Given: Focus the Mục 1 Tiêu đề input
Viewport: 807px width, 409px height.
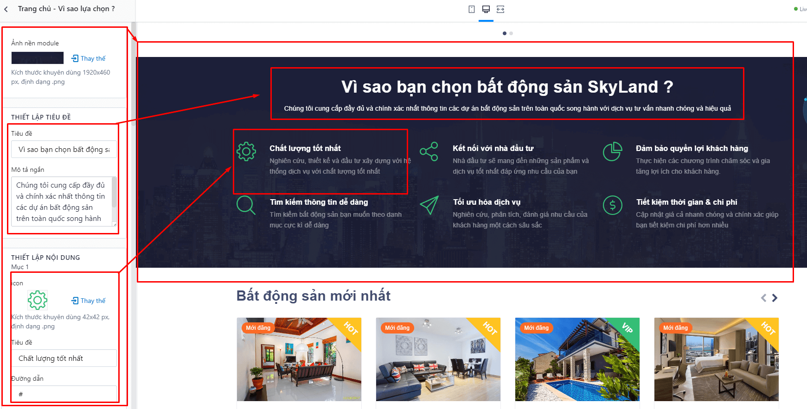Looking at the screenshot, I should 64,358.
